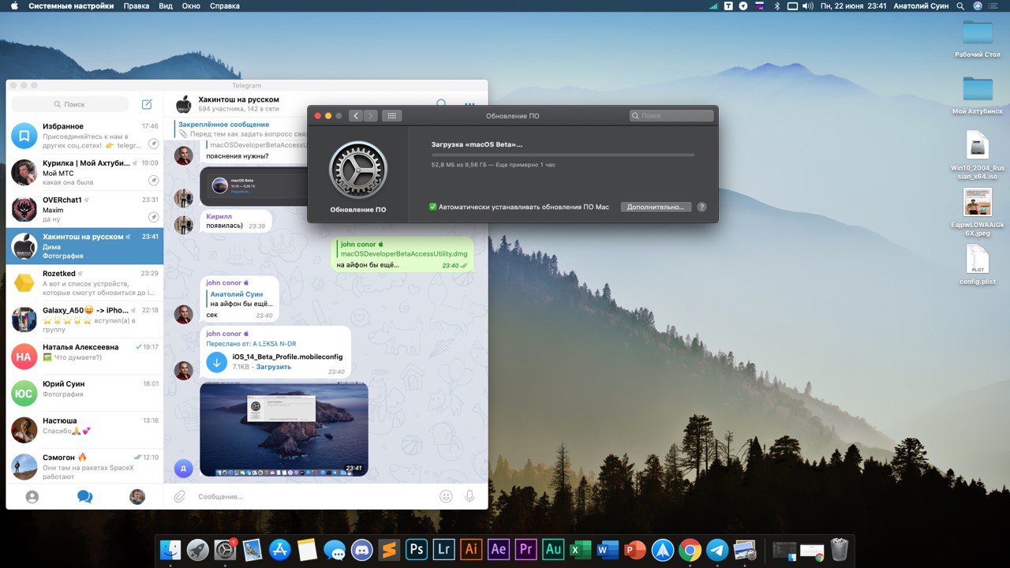Click the Software Update gear icon

pyautogui.click(x=357, y=170)
